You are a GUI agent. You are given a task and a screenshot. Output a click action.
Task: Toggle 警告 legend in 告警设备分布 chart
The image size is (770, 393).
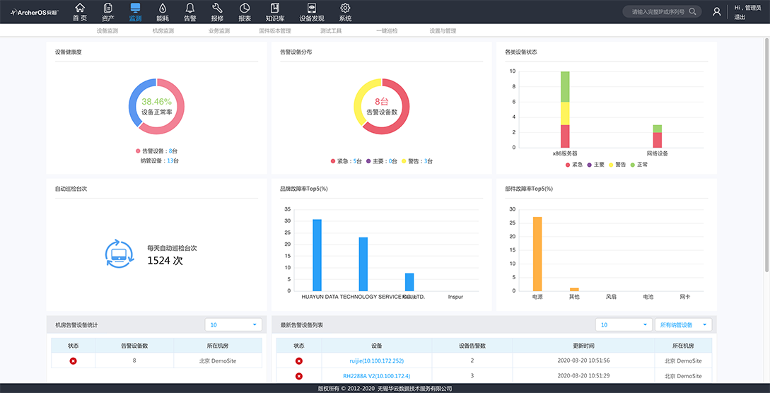point(416,161)
